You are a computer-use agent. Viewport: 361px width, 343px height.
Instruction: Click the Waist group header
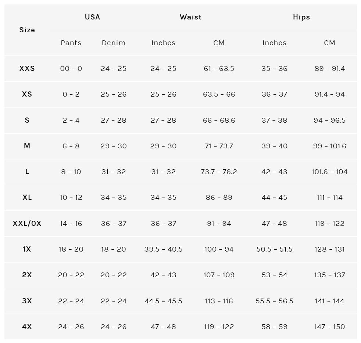(191, 17)
